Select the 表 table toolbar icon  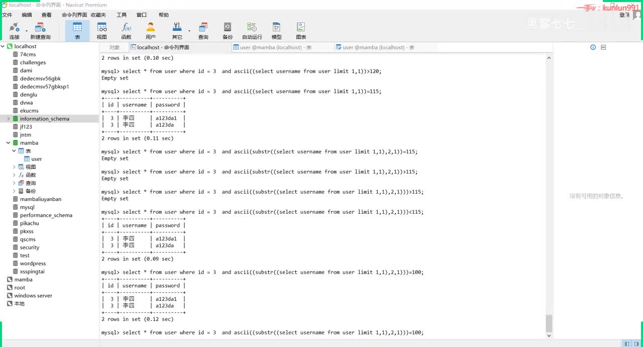point(77,31)
